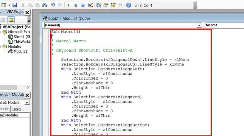
Task: Click the Module1 name property value field
Action: (17, 115)
